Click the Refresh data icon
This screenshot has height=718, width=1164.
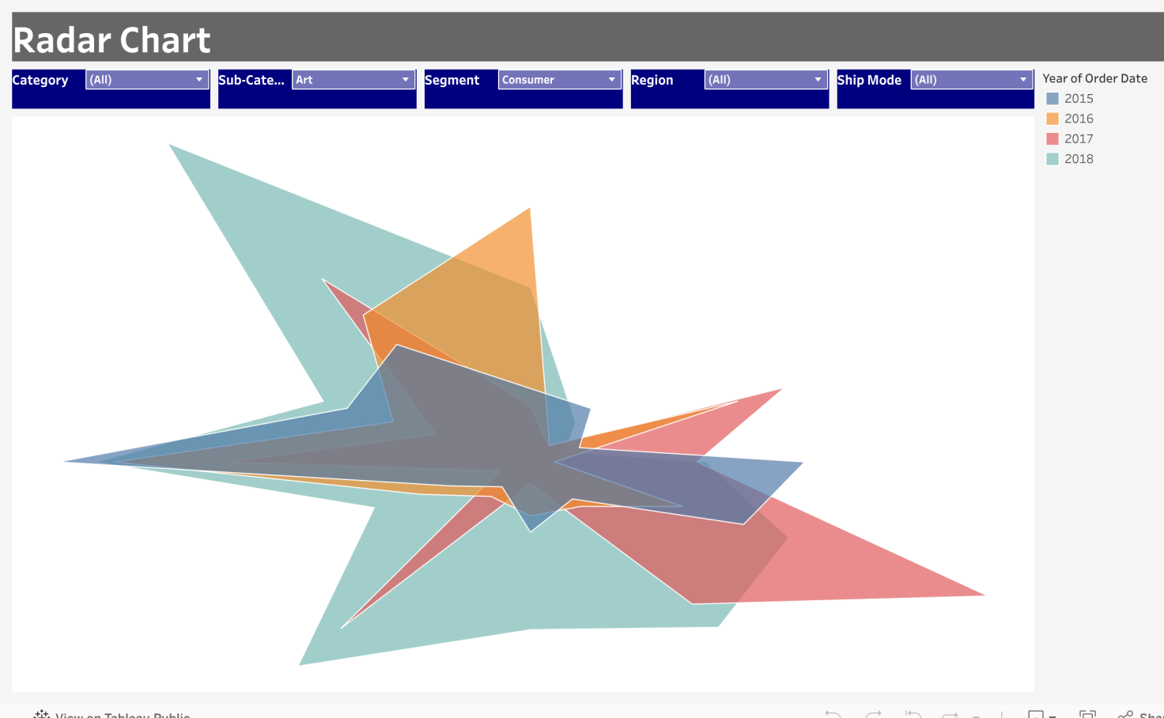point(951,713)
